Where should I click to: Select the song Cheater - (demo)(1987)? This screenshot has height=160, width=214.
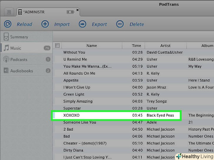tap(133, 143)
